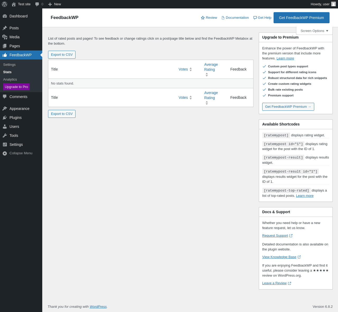Click the Dashboard gauge icon

tap(5, 16)
